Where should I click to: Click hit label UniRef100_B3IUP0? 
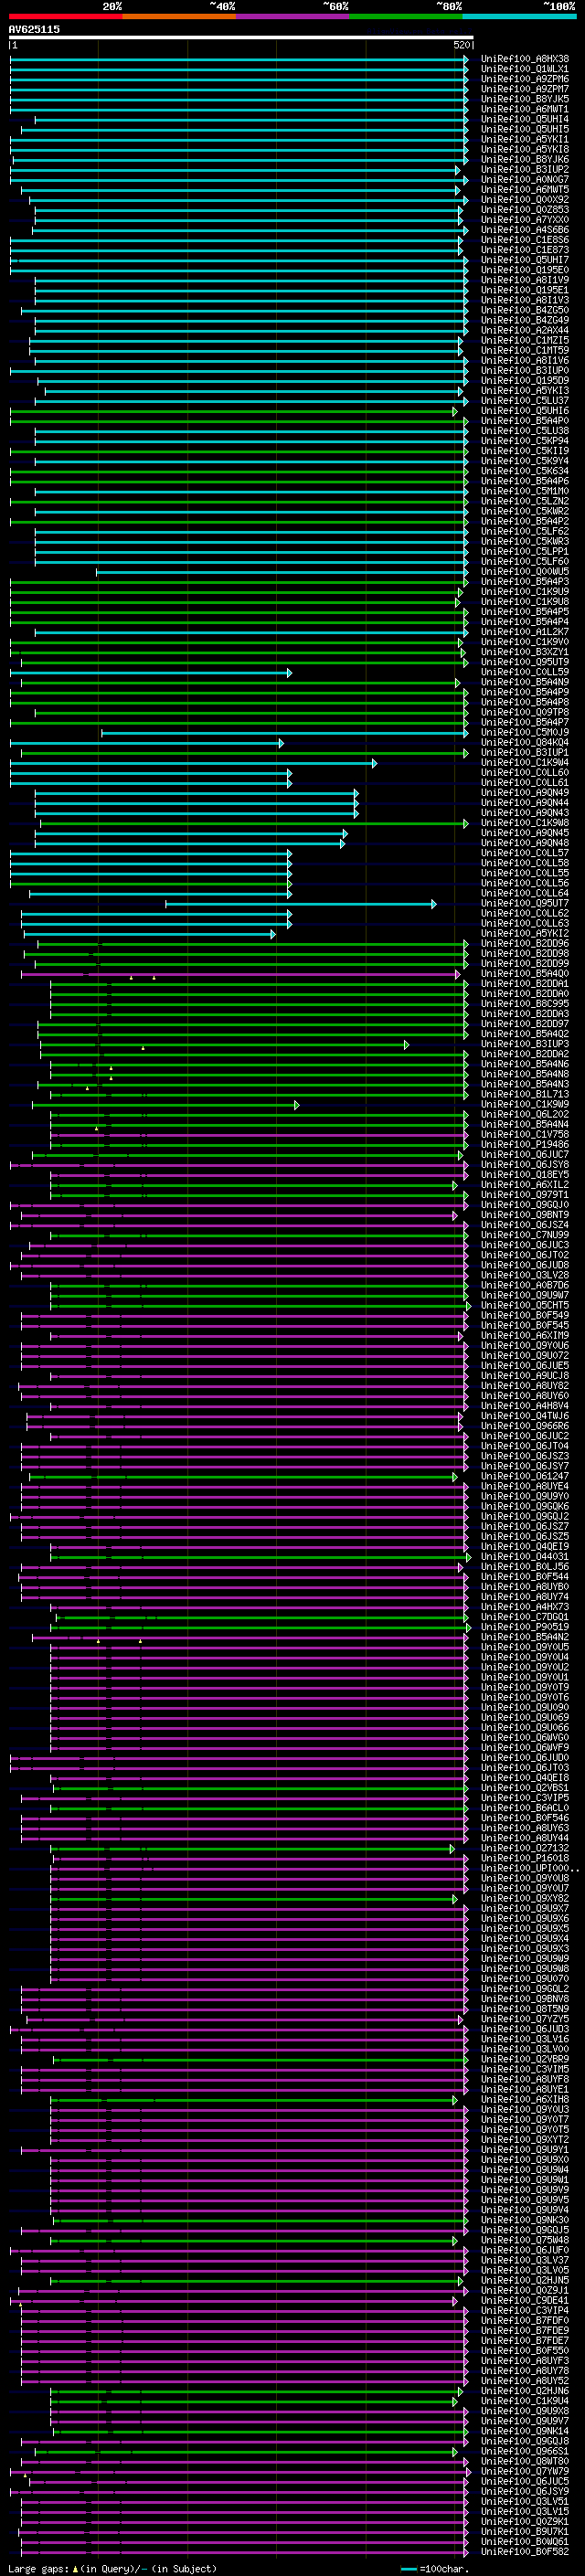525,371
